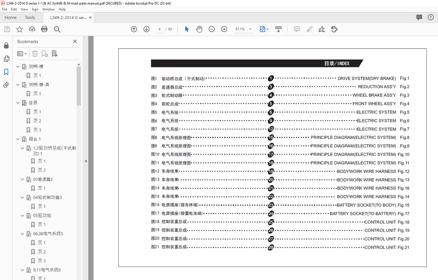Star this file as favorite
The width and height of the screenshot is (438, 280).
pos(19,29)
